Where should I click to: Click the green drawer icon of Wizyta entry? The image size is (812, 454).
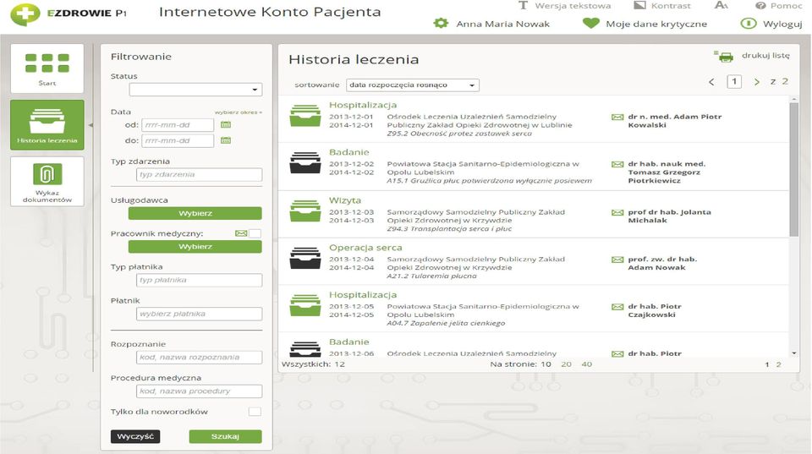coord(305,211)
